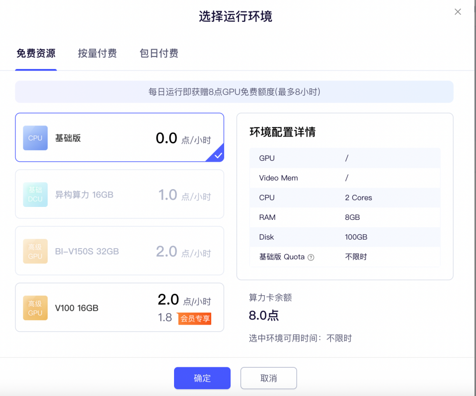The height and width of the screenshot is (396, 476).
Task: Close the 选择运行环境 dialog with X
Action: click(458, 12)
